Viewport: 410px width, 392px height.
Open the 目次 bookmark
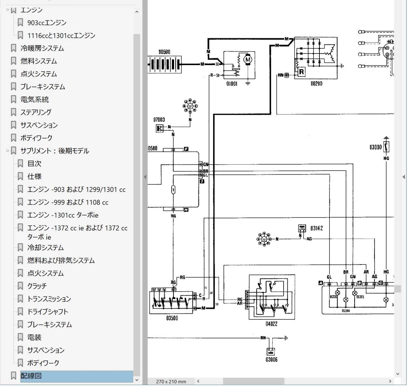[34, 164]
